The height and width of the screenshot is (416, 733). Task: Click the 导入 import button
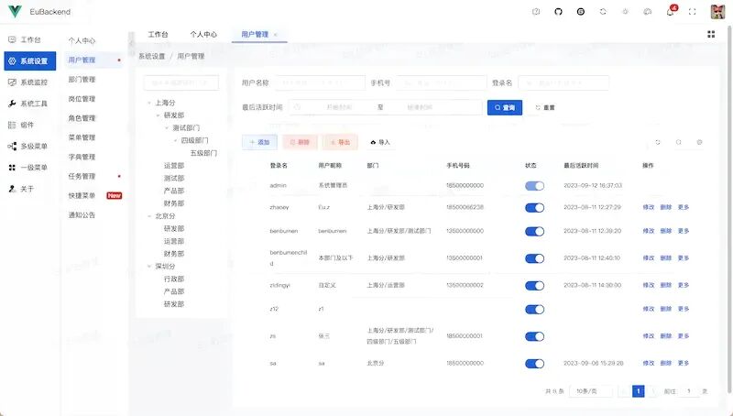pos(379,142)
